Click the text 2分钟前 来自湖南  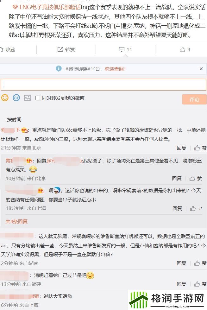20,263
